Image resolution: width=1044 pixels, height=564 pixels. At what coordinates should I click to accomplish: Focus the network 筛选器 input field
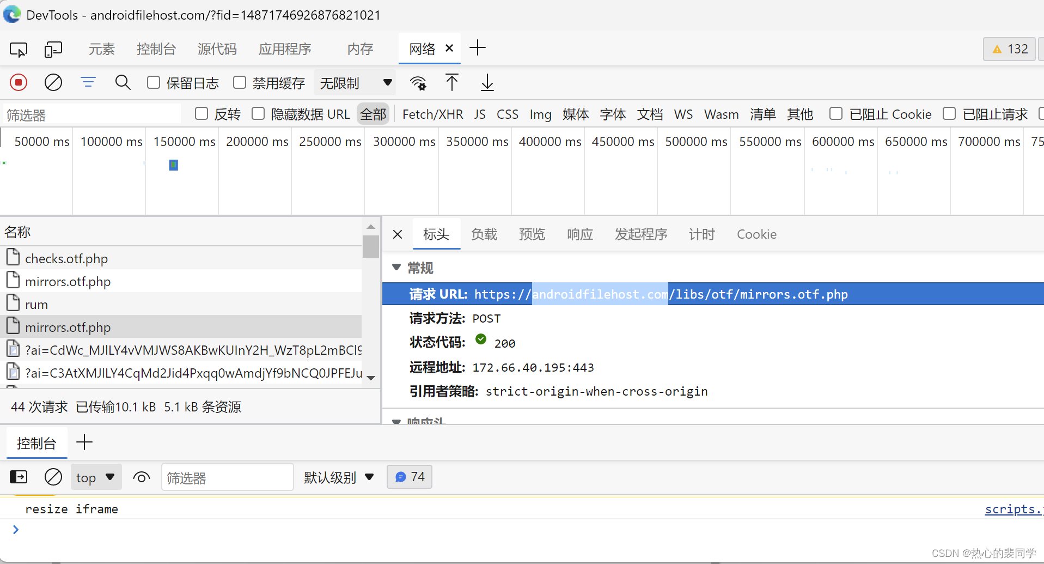(x=91, y=114)
